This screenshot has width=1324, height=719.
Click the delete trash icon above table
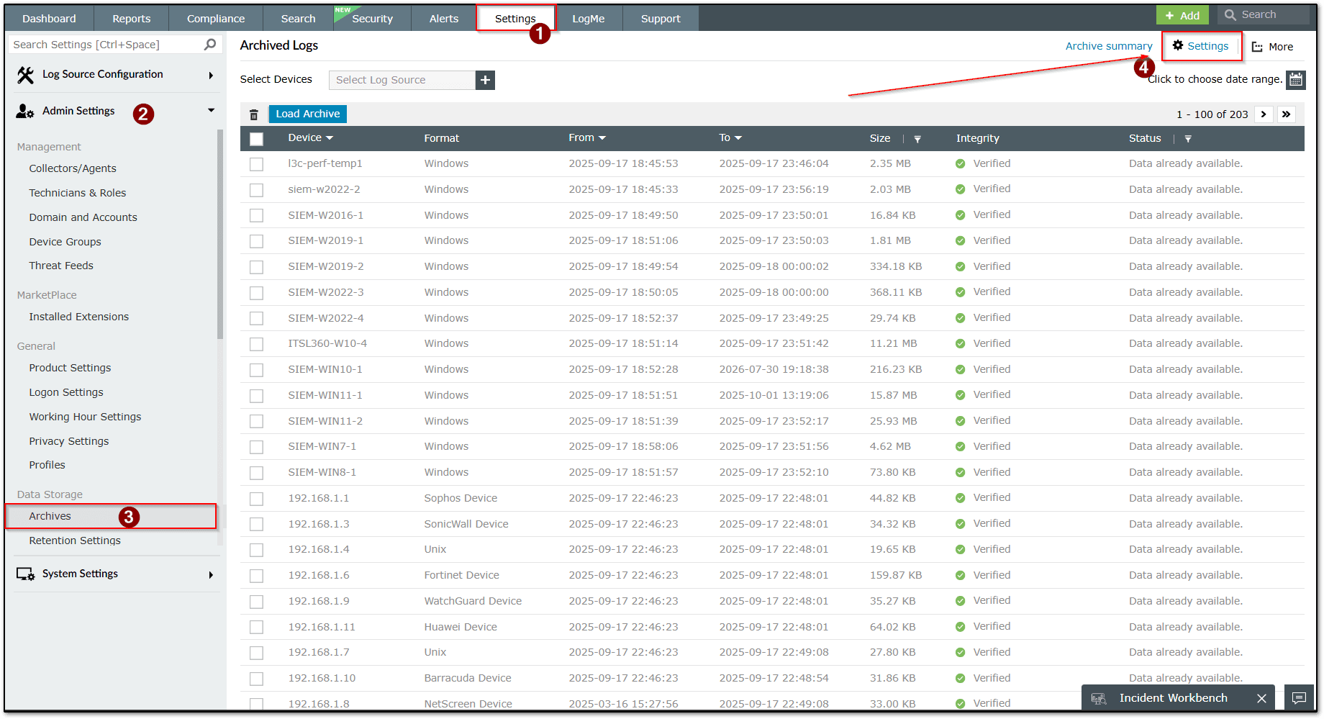253,114
